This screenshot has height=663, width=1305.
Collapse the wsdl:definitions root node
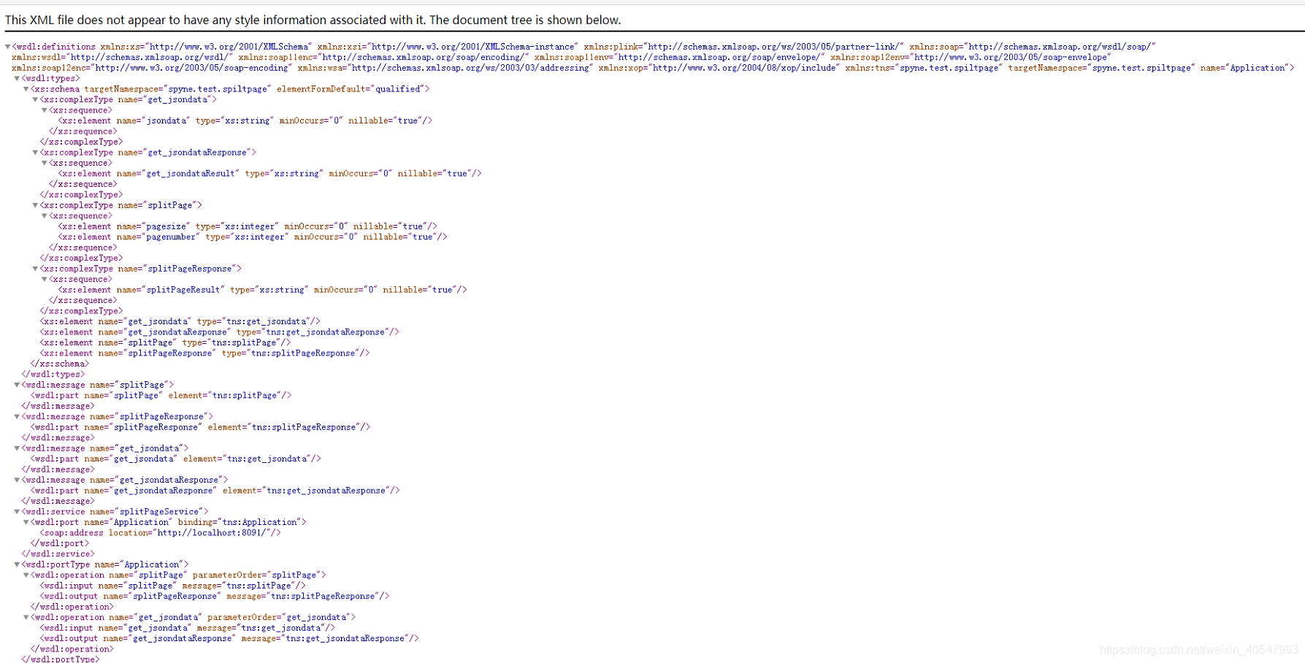[x=7, y=46]
